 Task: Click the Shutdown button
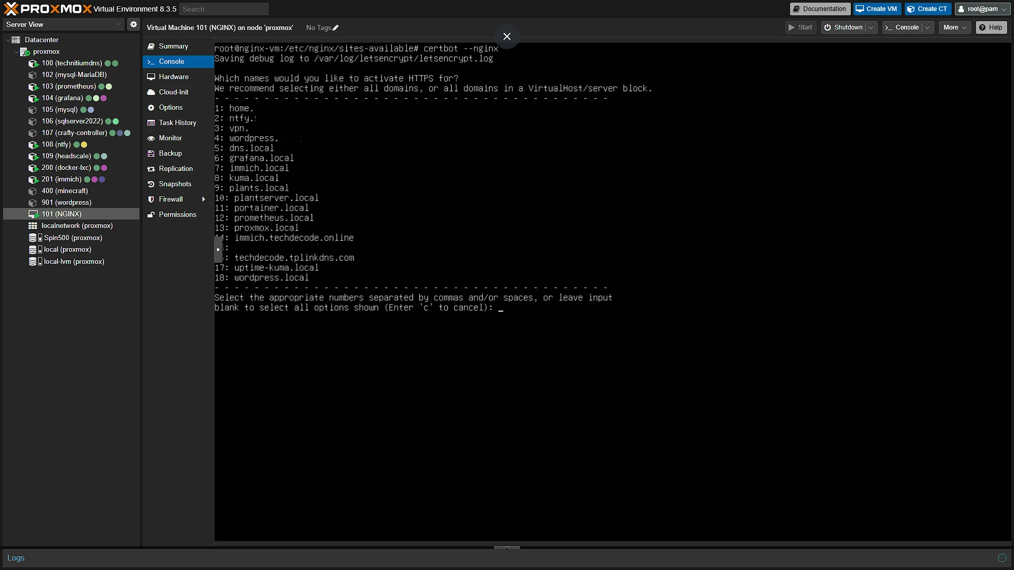click(843, 27)
